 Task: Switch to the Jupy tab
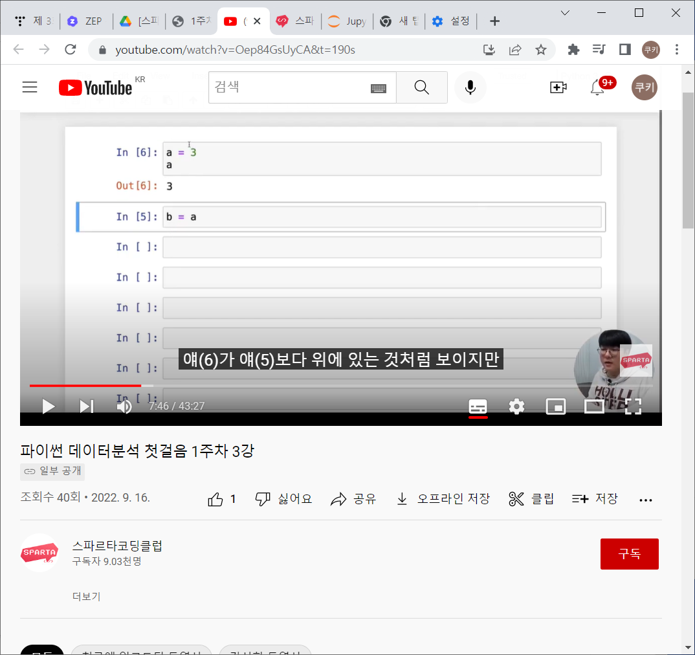[347, 21]
